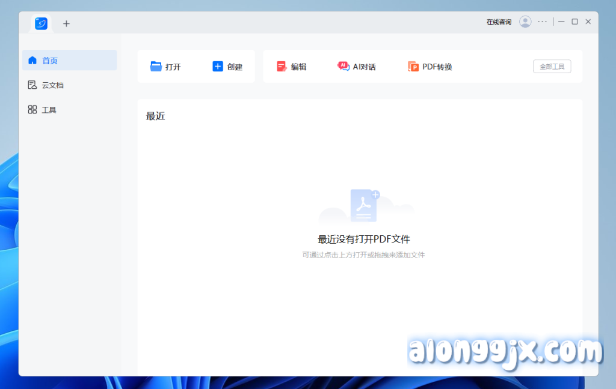
Task: Open the user account avatar
Action: (x=525, y=22)
